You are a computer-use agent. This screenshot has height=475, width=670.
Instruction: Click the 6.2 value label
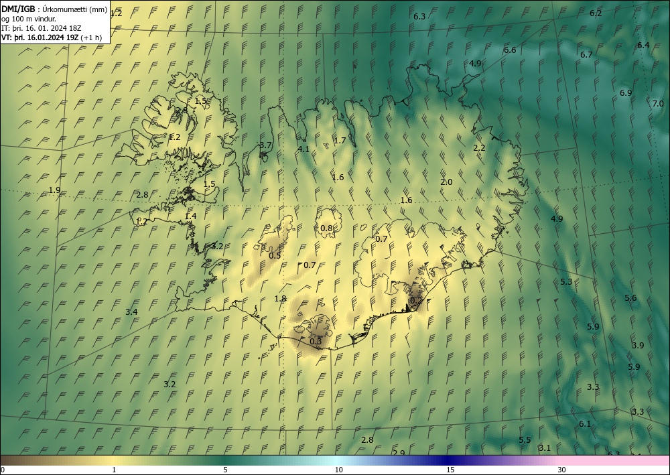596,13
